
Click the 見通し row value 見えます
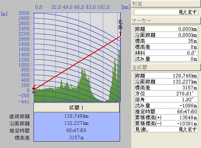(x=188, y=129)
